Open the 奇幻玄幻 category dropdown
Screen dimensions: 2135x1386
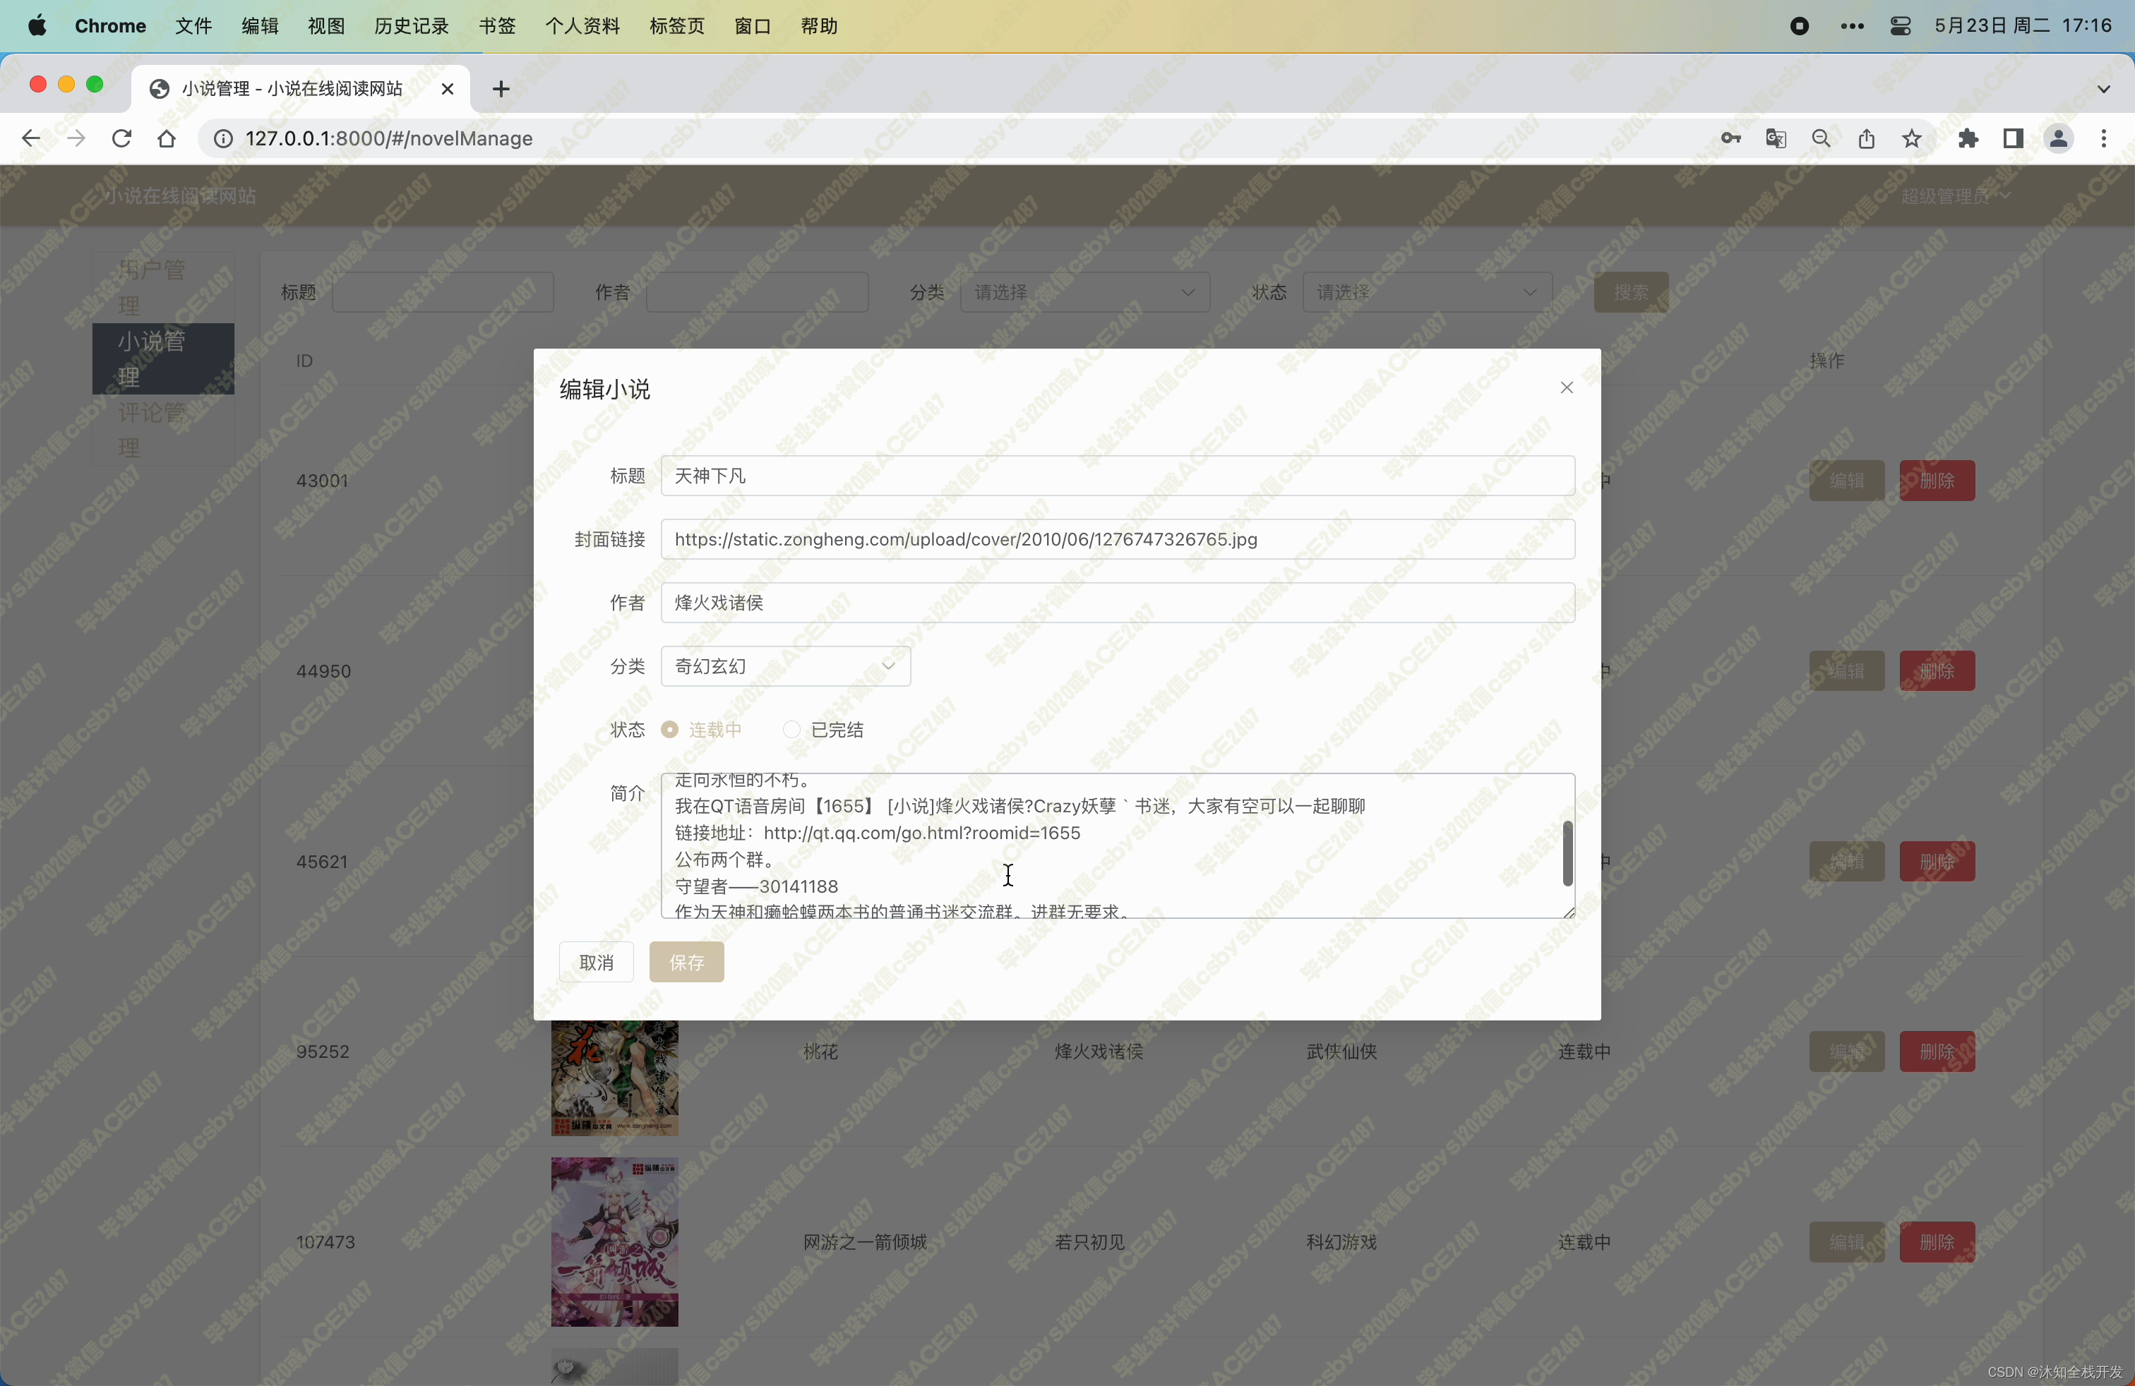785,666
